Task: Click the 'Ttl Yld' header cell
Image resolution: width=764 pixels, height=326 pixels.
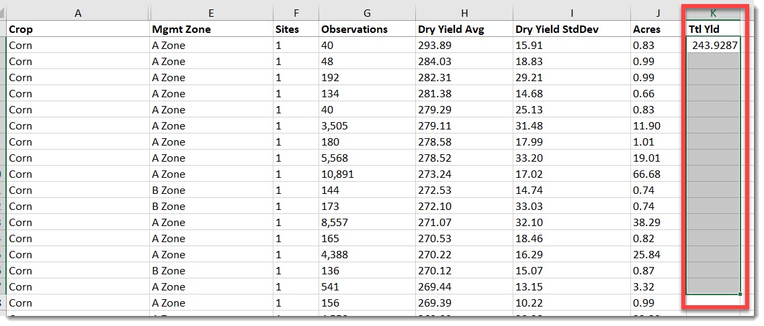Action: [x=713, y=29]
